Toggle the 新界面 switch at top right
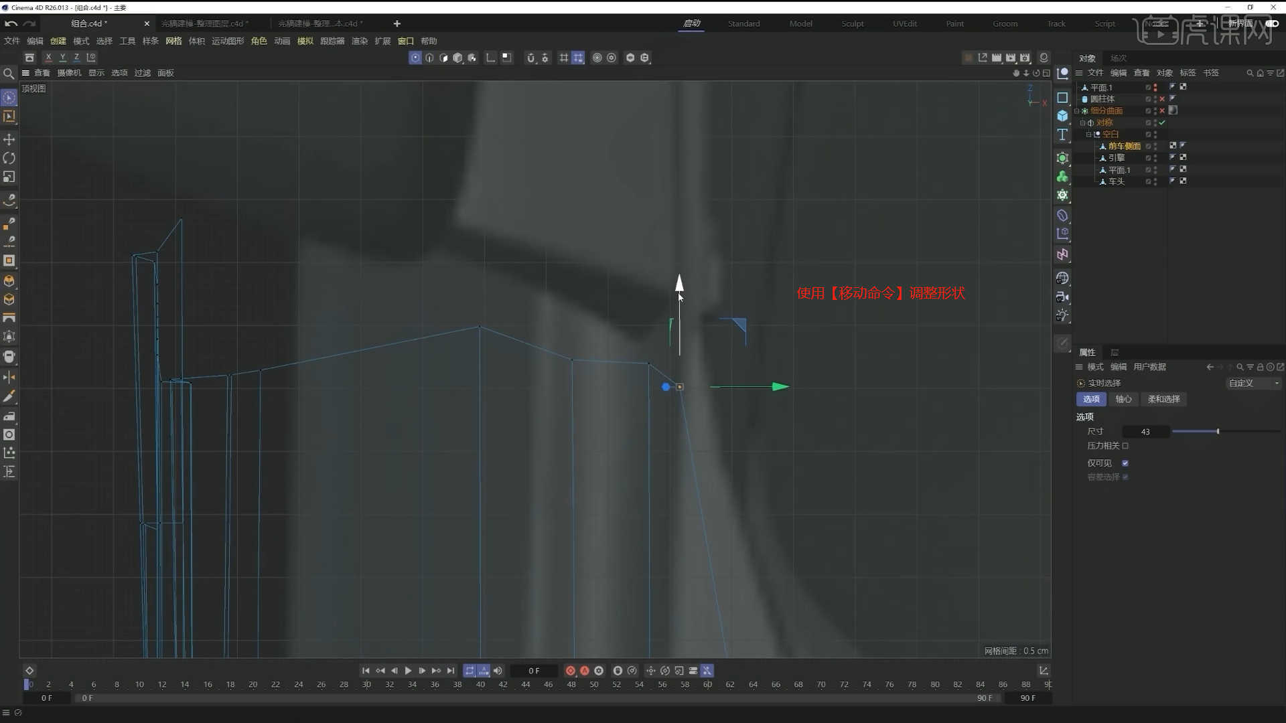 (1272, 23)
